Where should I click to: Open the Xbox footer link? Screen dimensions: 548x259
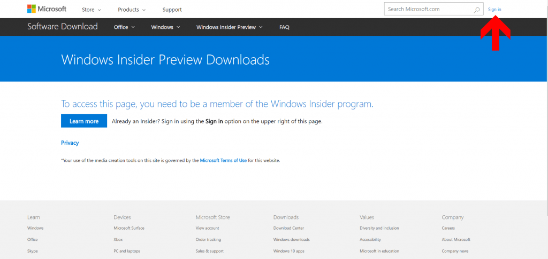[x=118, y=240]
